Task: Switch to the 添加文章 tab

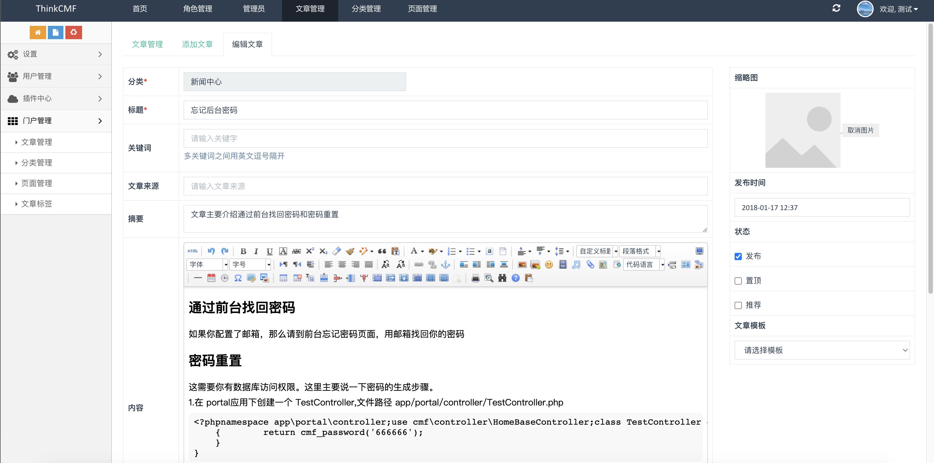Action: point(197,44)
